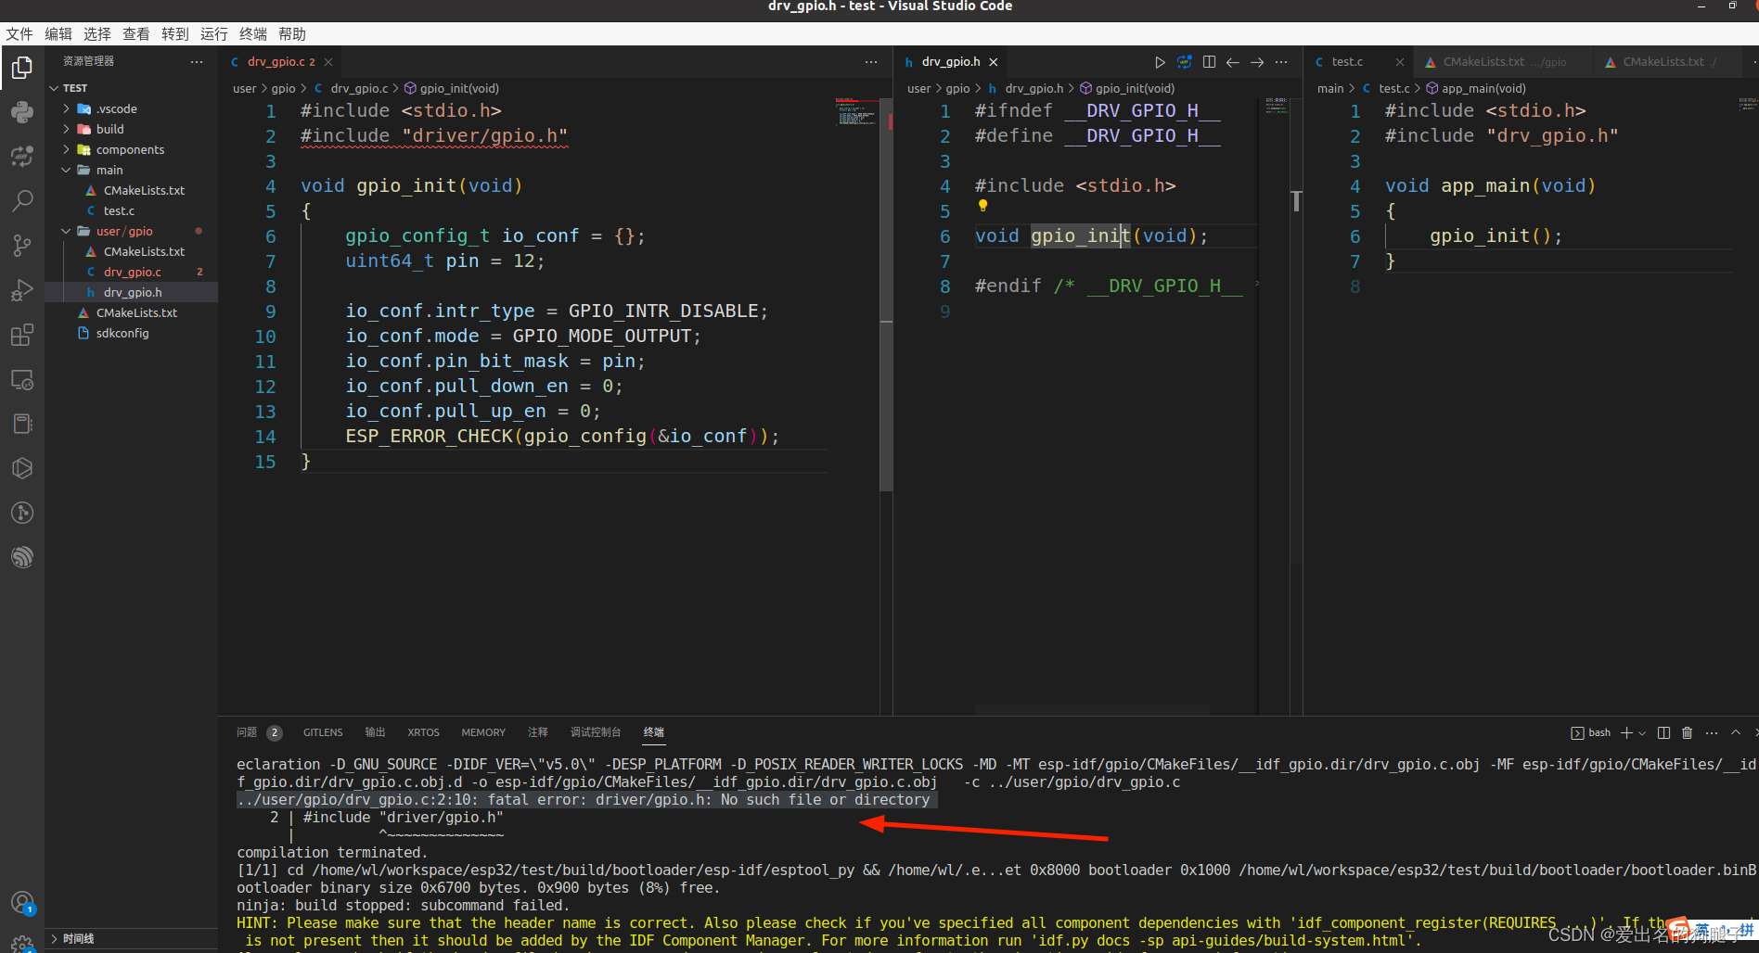Image resolution: width=1759 pixels, height=953 pixels.
Task: Close the drv_gpio.c tab
Action: 328,62
